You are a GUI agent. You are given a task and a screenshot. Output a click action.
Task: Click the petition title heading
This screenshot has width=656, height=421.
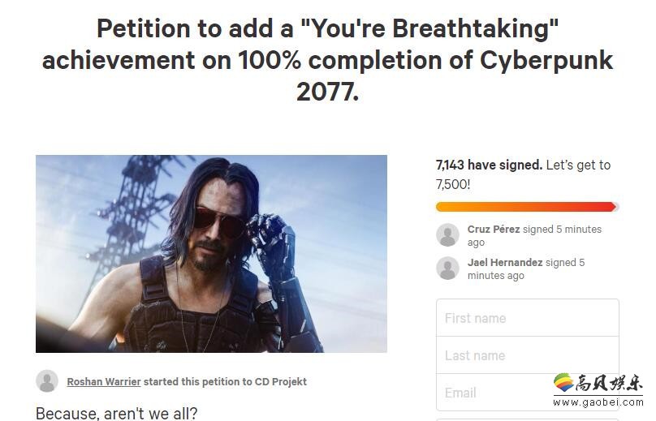327,60
